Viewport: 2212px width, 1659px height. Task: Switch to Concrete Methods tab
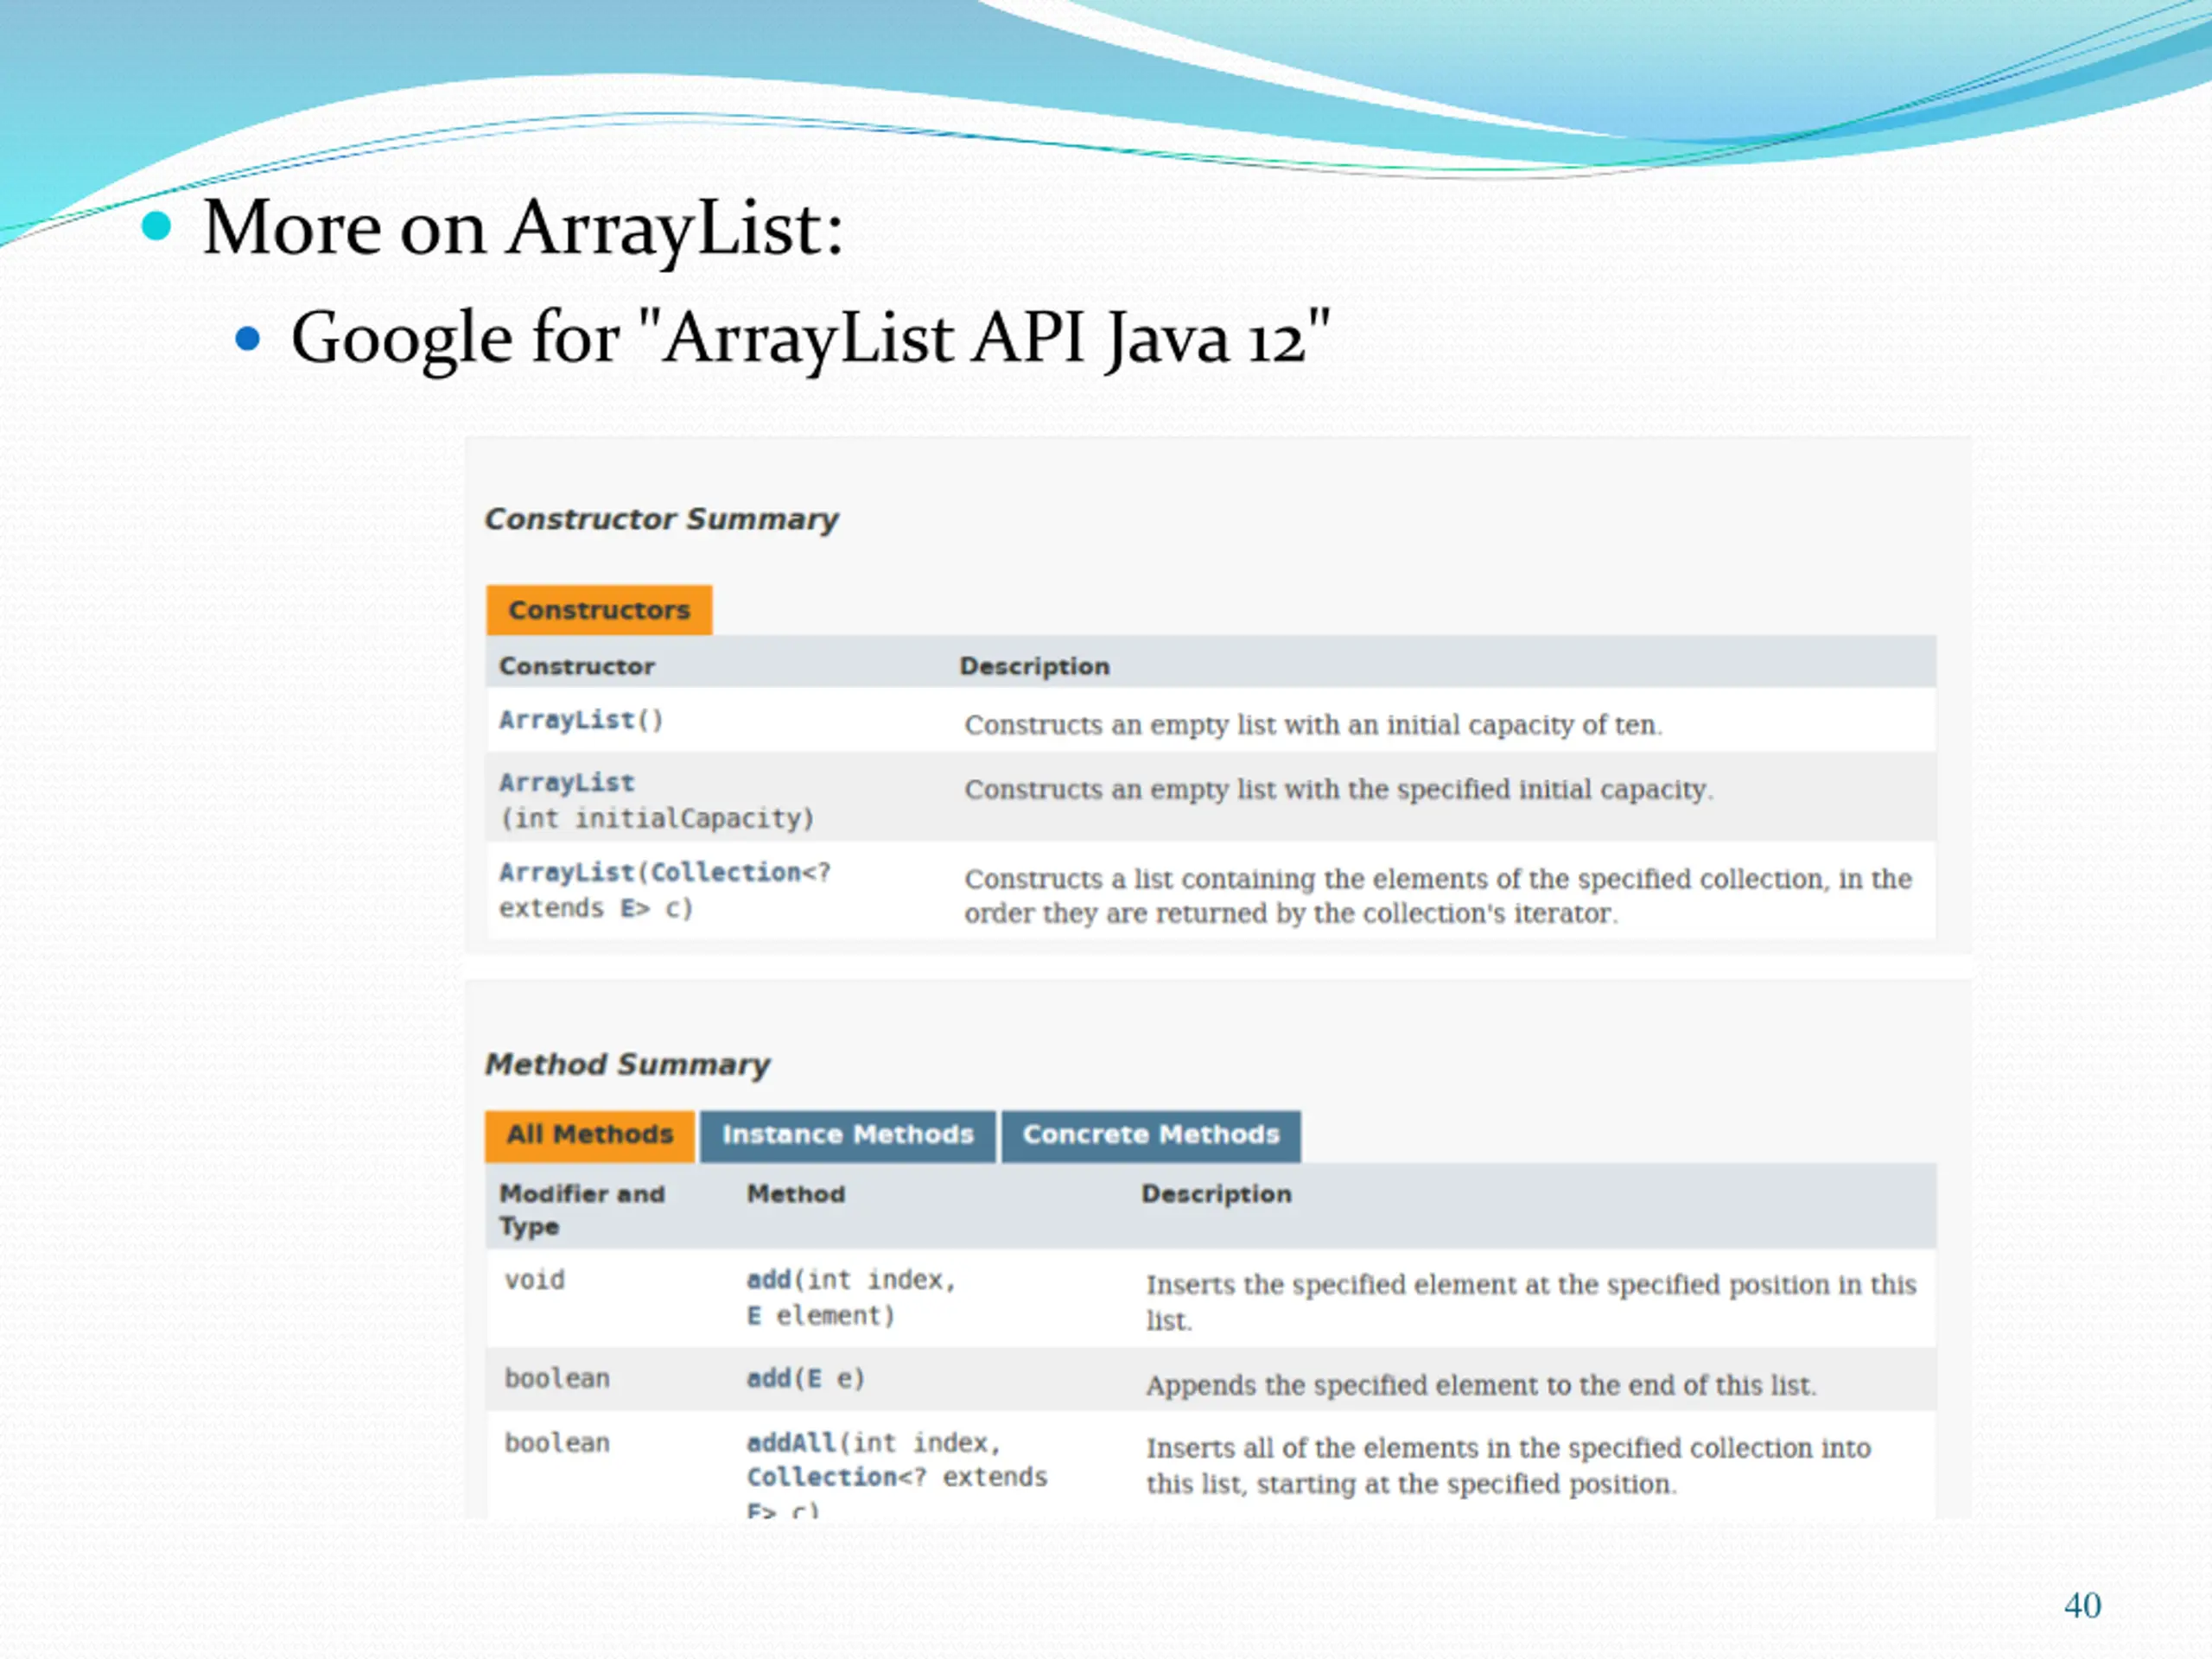click(1151, 1135)
